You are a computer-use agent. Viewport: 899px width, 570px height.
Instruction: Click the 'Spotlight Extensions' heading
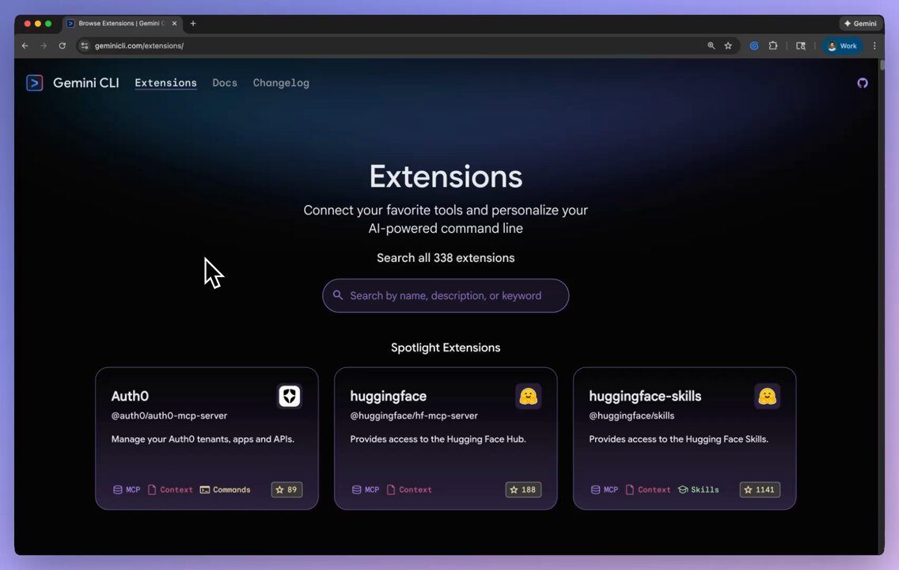(446, 348)
